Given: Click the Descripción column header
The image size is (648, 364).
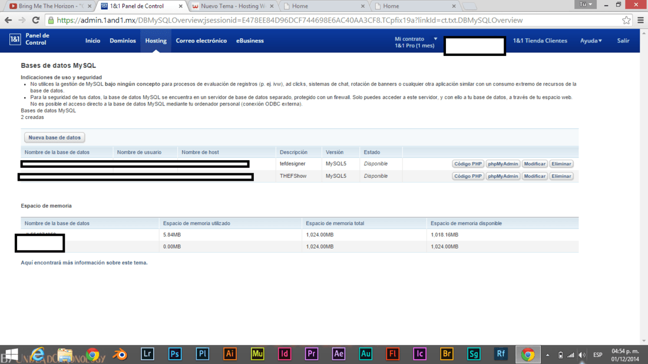Looking at the screenshot, I should 293,153.
